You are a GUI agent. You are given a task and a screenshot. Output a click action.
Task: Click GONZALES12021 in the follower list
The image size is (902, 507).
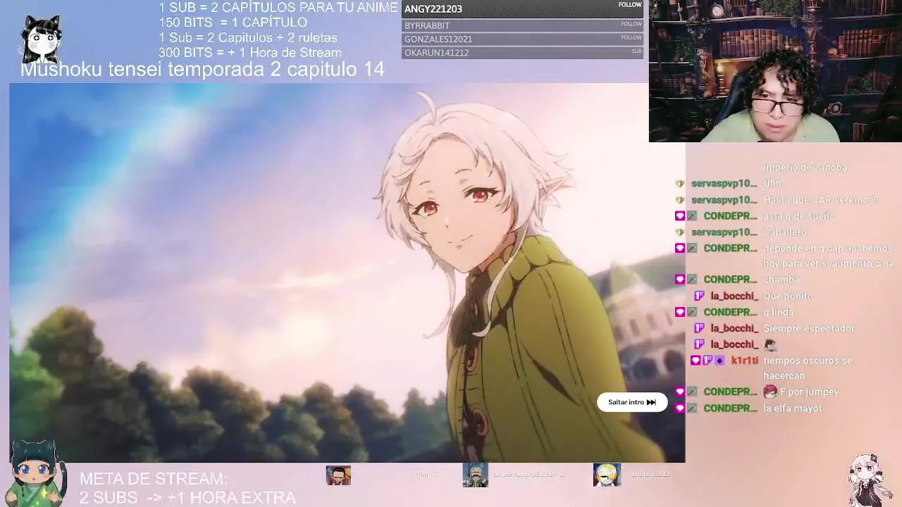[522, 39]
